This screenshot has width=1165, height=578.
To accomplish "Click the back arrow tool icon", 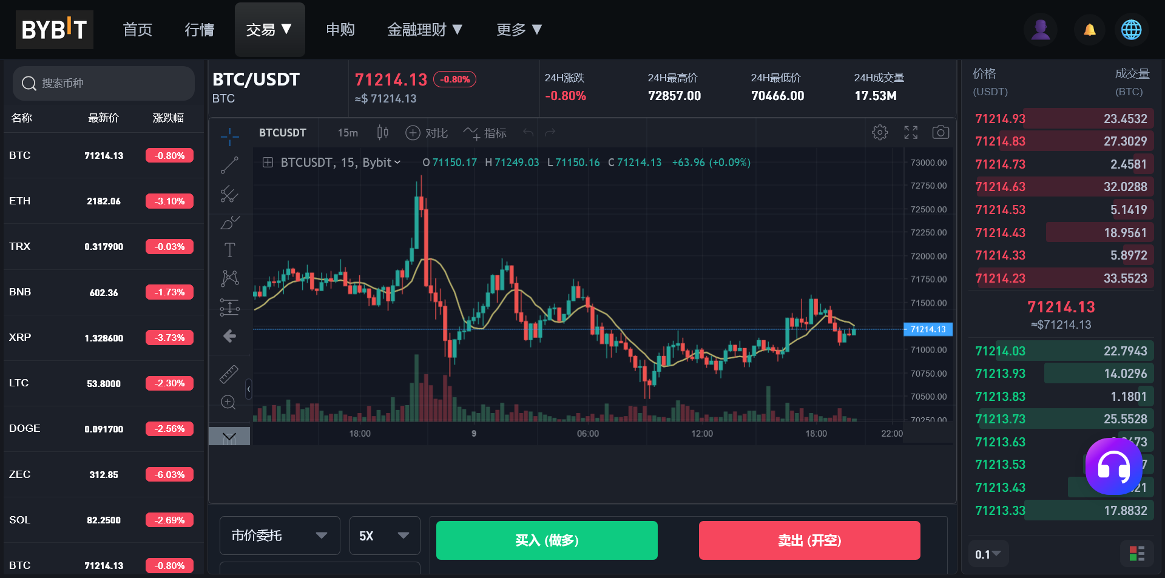I will [x=229, y=336].
